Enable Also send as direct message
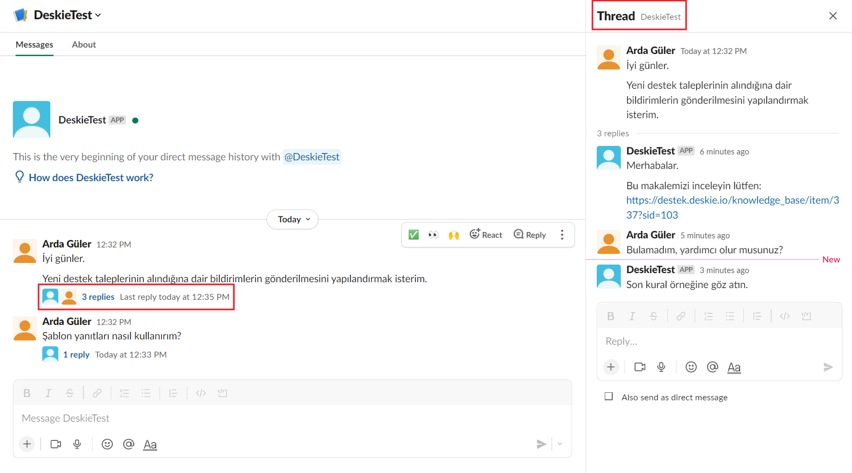Image resolution: width=852 pixels, height=473 pixels. (608, 397)
